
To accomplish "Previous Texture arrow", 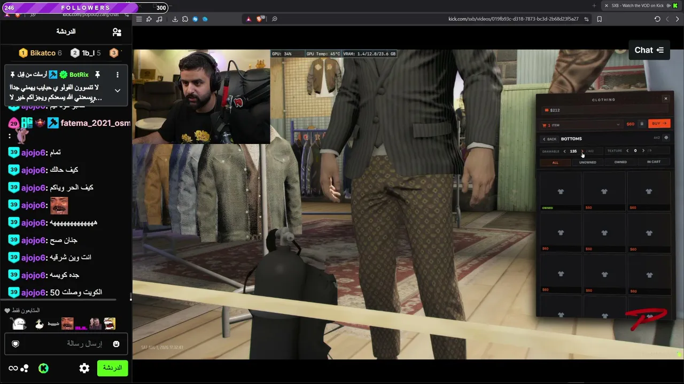I will tap(627, 151).
